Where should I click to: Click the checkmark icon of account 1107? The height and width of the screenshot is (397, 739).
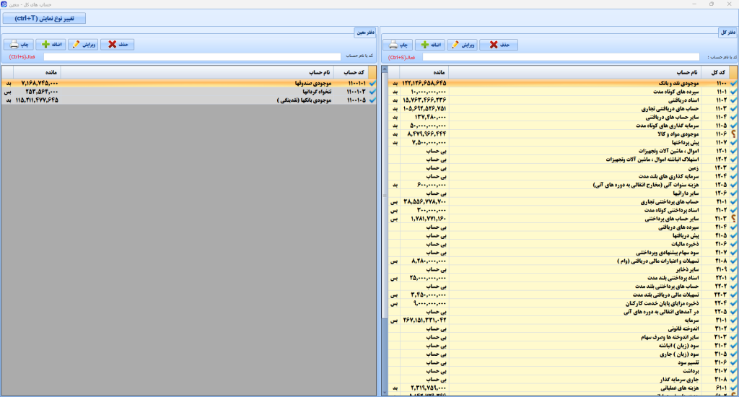click(733, 142)
